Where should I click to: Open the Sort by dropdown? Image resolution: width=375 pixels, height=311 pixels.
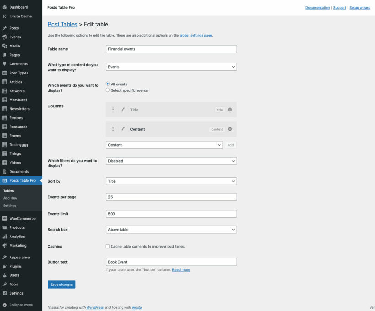(x=171, y=181)
